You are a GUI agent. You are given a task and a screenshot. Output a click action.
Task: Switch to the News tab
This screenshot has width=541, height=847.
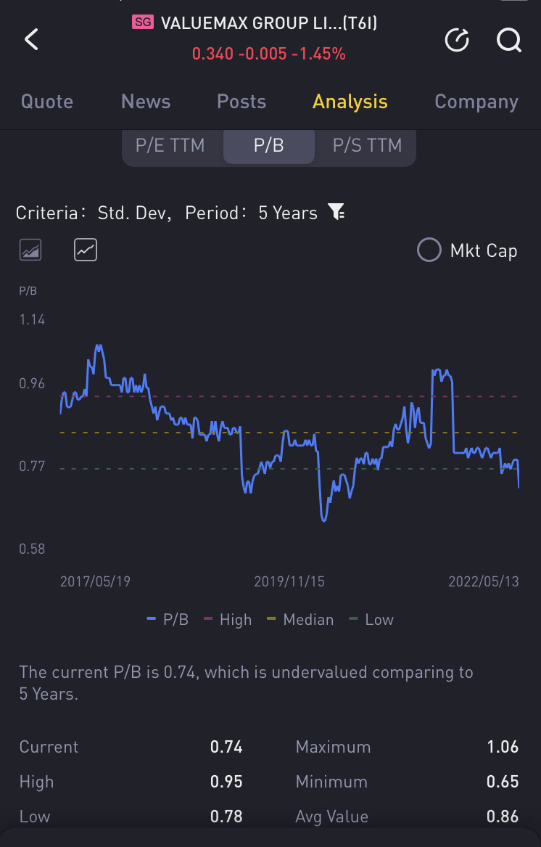pos(146,102)
